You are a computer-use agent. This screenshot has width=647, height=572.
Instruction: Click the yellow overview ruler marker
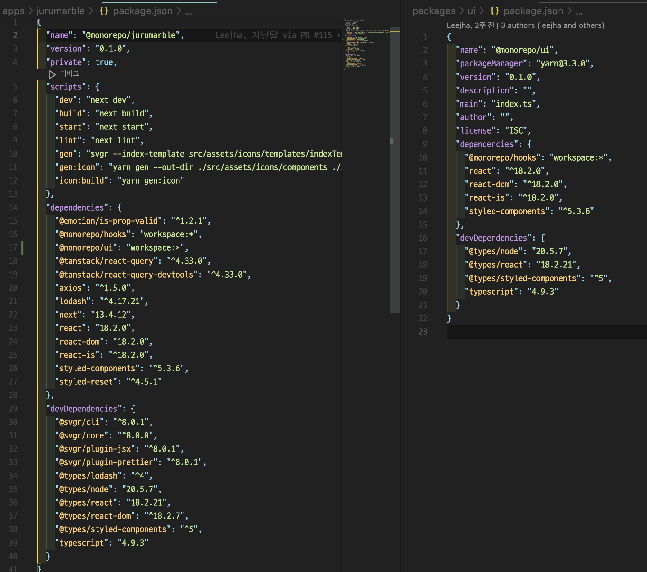pos(395,31)
